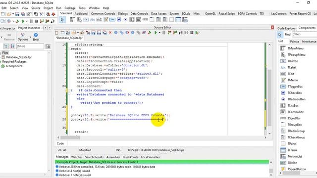Switch to BreakPoints tab
Screen dimensions: 317x178
[x=130, y=157]
